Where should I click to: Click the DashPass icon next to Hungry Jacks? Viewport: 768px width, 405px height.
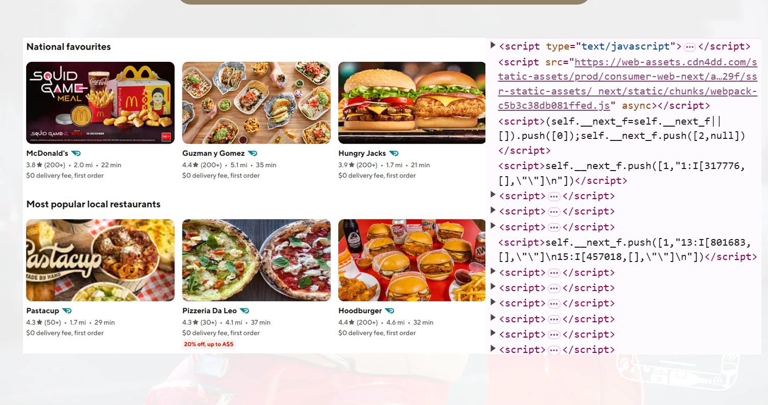(x=393, y=153)
